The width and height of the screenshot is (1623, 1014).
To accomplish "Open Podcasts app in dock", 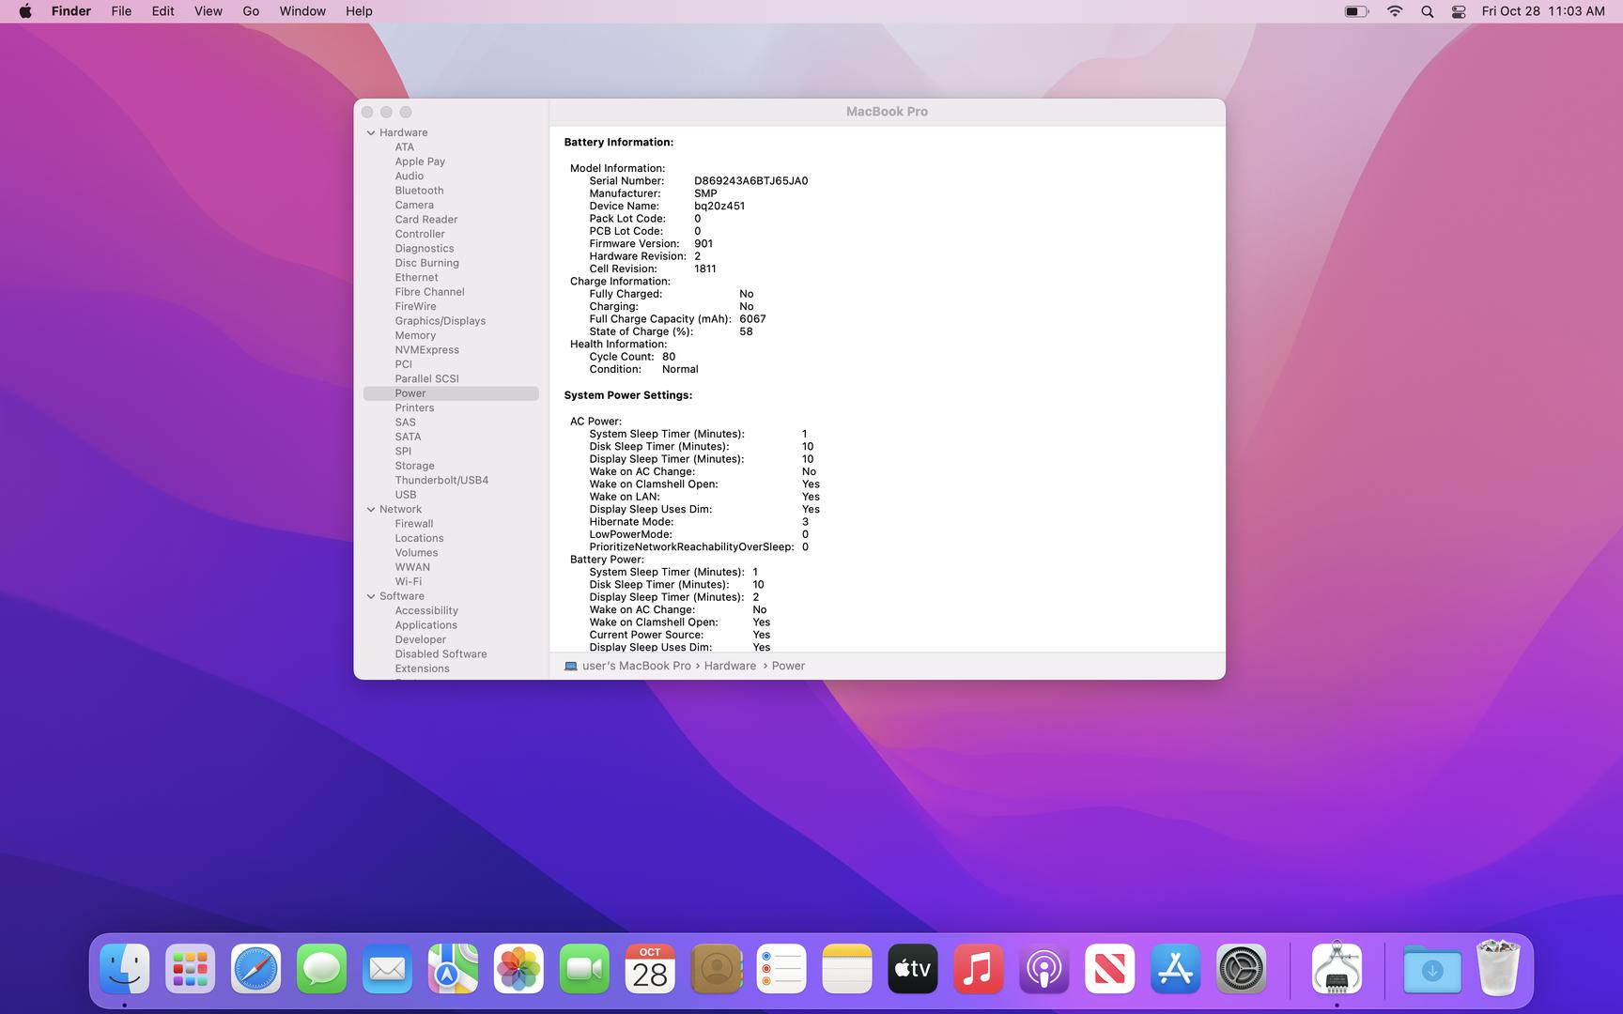I will [1044, 969].
